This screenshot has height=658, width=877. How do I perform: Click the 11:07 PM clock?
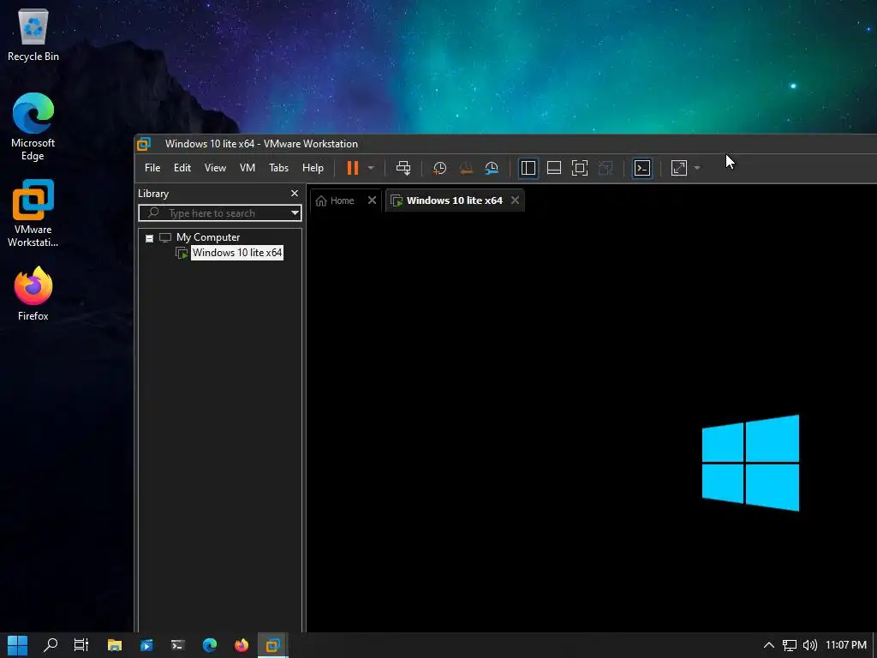pos(845,645)
